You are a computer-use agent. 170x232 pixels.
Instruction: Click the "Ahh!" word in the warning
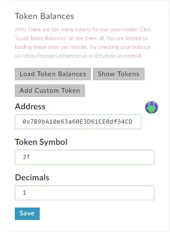(20, 30)
